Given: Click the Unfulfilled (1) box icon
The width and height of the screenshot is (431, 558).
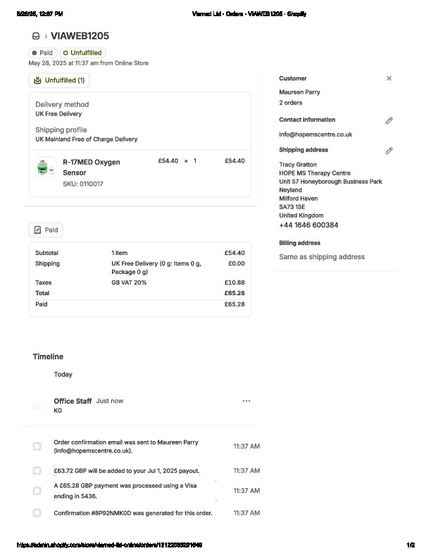Looking at the screenshot, I should point(37,80).
